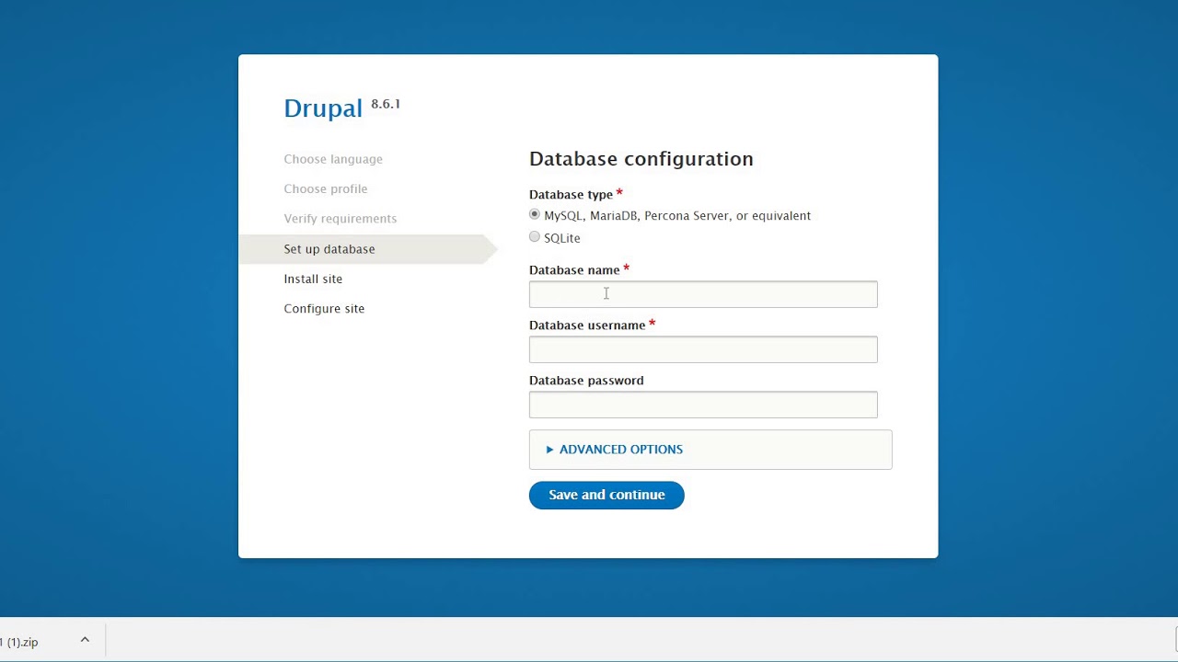Click the 8.6.1 version number
The height and width of the screenshot is (662, 1178).
tap(386, 104)
